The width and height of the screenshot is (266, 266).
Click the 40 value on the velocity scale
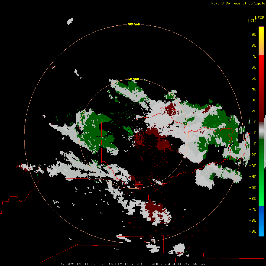click(x=254, y=89)
